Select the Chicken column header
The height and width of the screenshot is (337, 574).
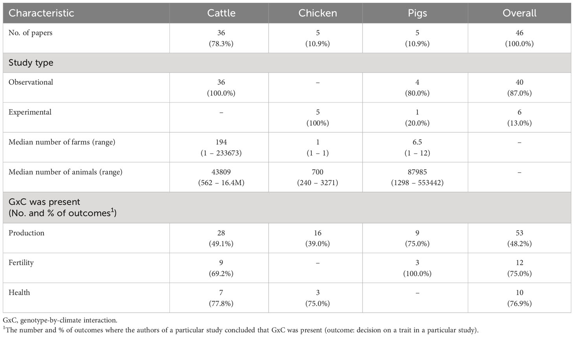coord(318,13)
